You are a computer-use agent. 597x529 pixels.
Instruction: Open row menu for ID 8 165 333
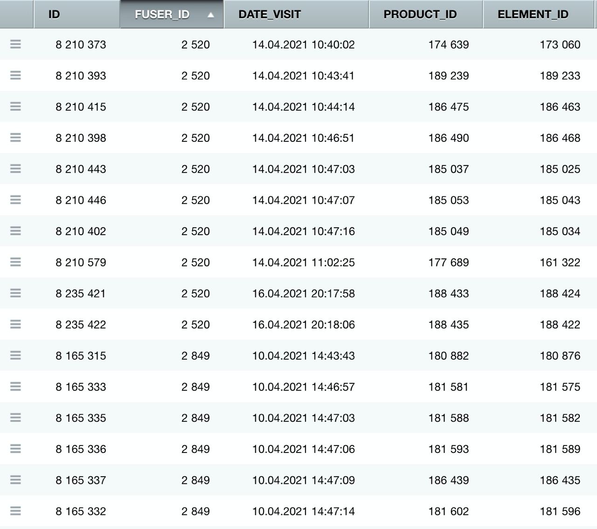click(15, 387)
